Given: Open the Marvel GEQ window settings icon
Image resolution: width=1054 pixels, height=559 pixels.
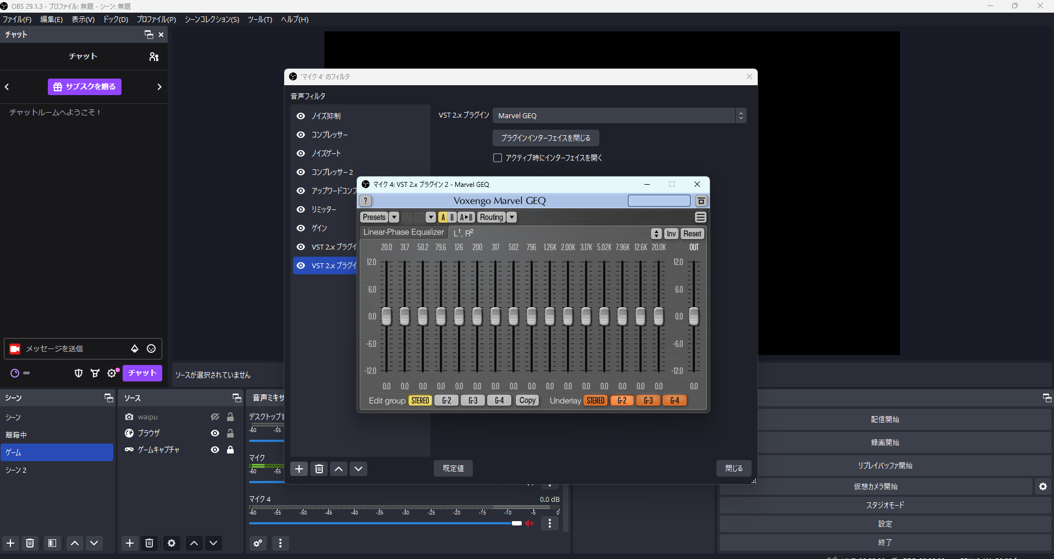Looking at the screenshot, I should pos(701,201).
